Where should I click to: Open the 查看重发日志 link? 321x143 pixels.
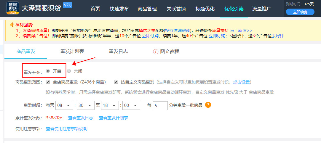pyautogui.click(x=81, y=118)
